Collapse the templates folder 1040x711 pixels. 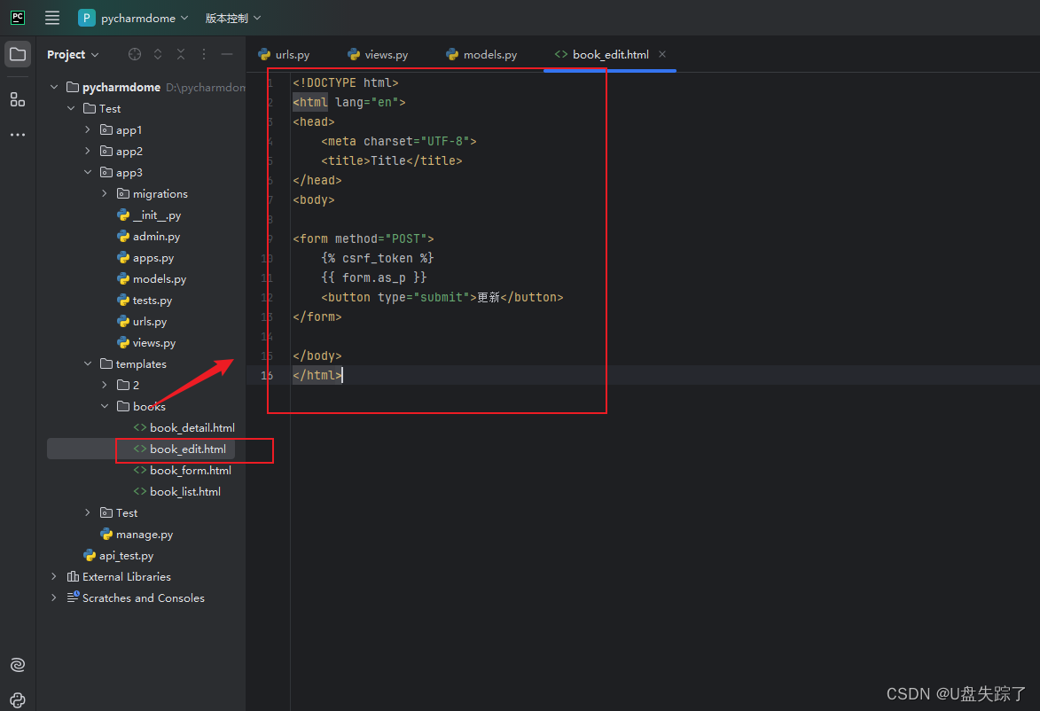[87, 363]
